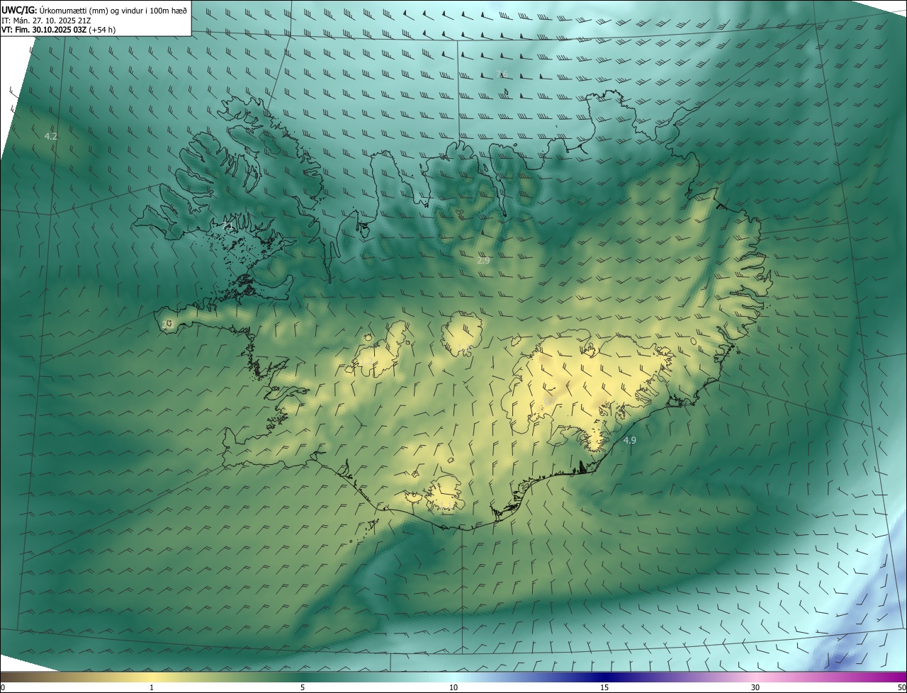Screen dimensions: 907x693
Task: Click the 'VT: Fim. 30.10.2025 03Z (+54 h)' valid time line
Action: pos(59,30)
